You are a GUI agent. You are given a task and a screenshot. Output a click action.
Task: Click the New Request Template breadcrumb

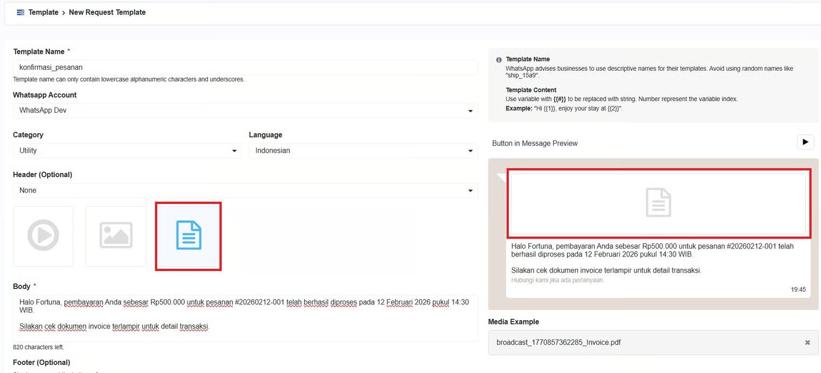[107, 12]
